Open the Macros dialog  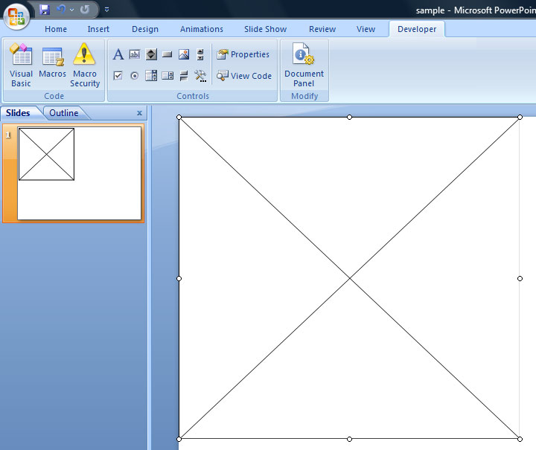[53, 65]
